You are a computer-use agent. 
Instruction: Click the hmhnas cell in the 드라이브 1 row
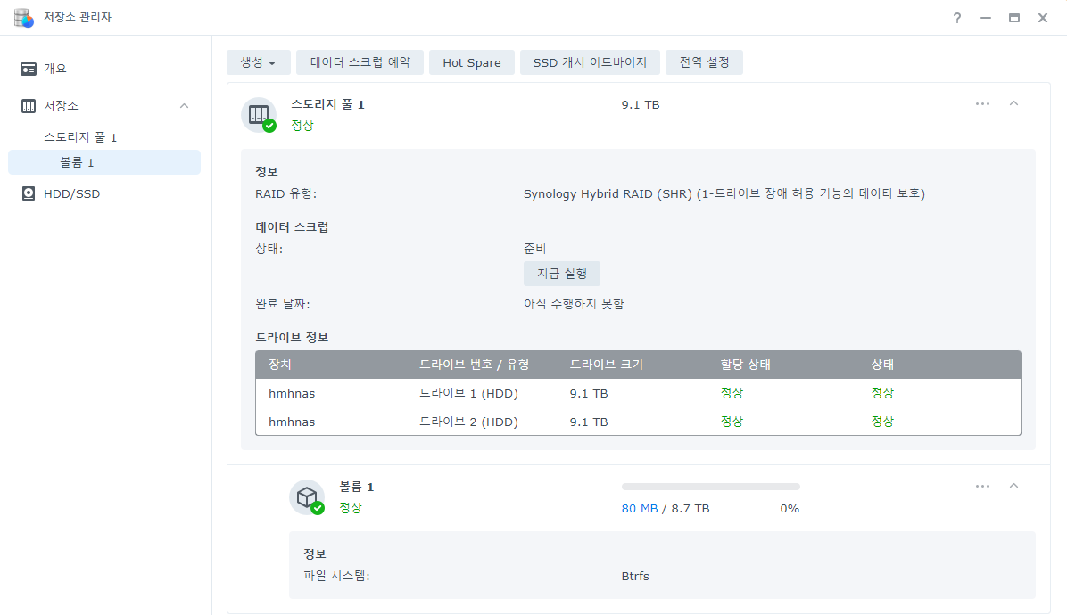(x=292, y=393)
